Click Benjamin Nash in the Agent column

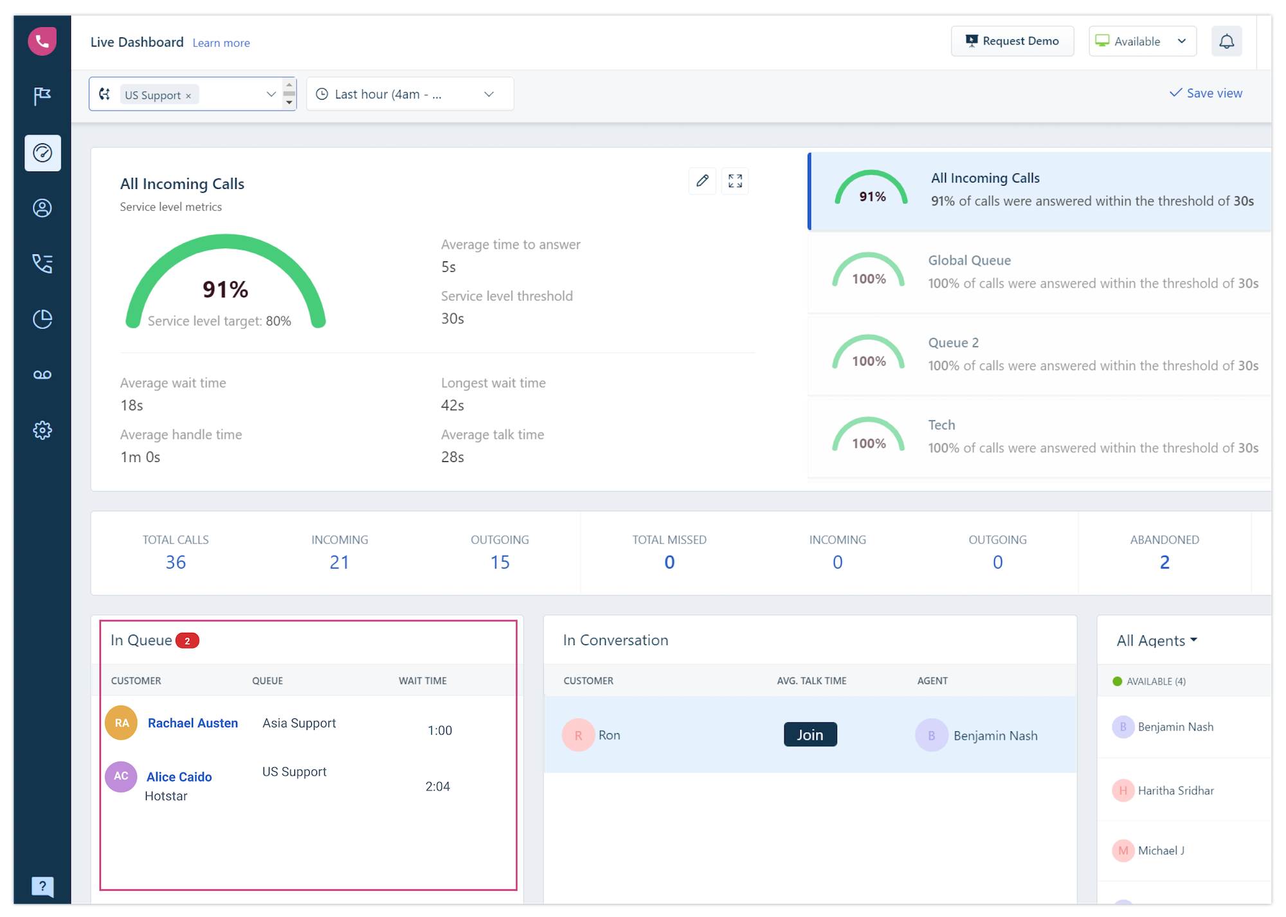coord(995,736)
